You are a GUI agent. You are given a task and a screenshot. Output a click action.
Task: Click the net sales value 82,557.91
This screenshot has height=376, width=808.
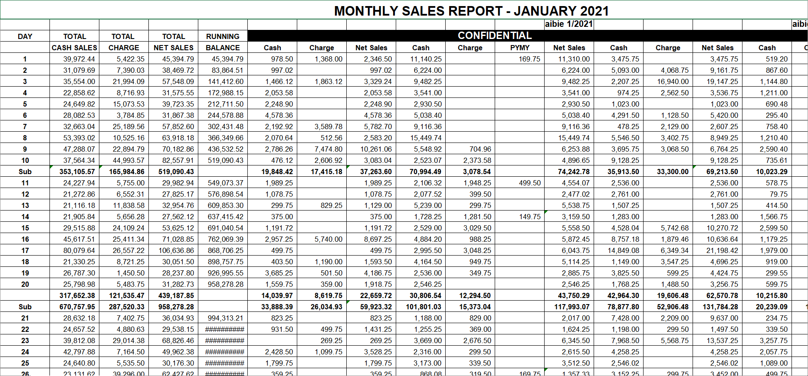(x=174, y=160)
